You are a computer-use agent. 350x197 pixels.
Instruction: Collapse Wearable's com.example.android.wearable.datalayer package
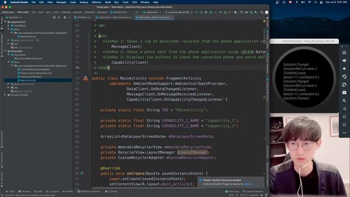point(12,66)
